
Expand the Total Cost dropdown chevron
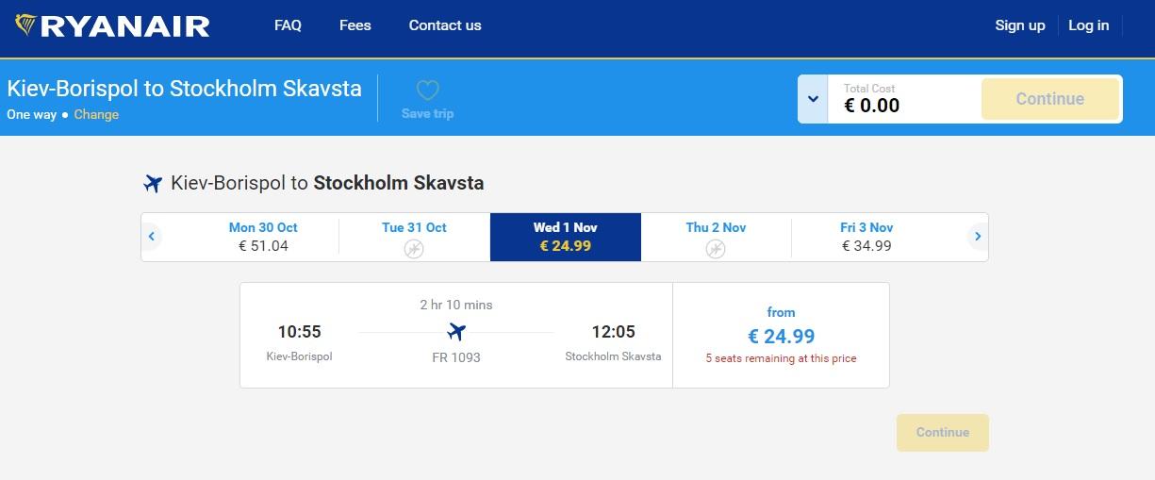tap(813, 99)
